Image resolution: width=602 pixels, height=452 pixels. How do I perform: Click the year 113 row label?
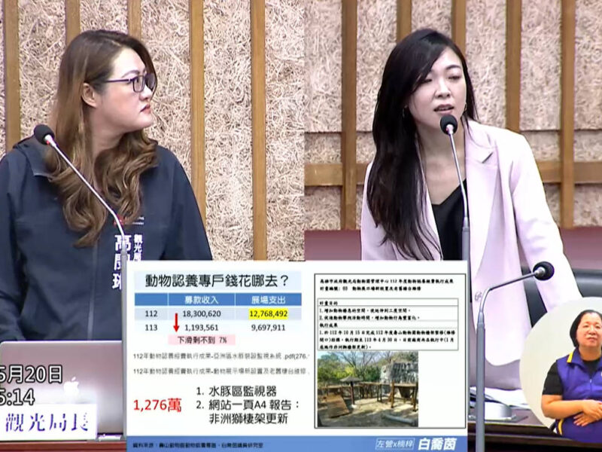point(151,328)
